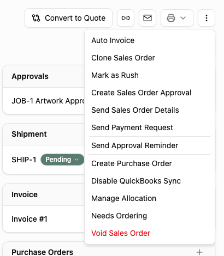Open the email envelope icon button

[148, 18]
